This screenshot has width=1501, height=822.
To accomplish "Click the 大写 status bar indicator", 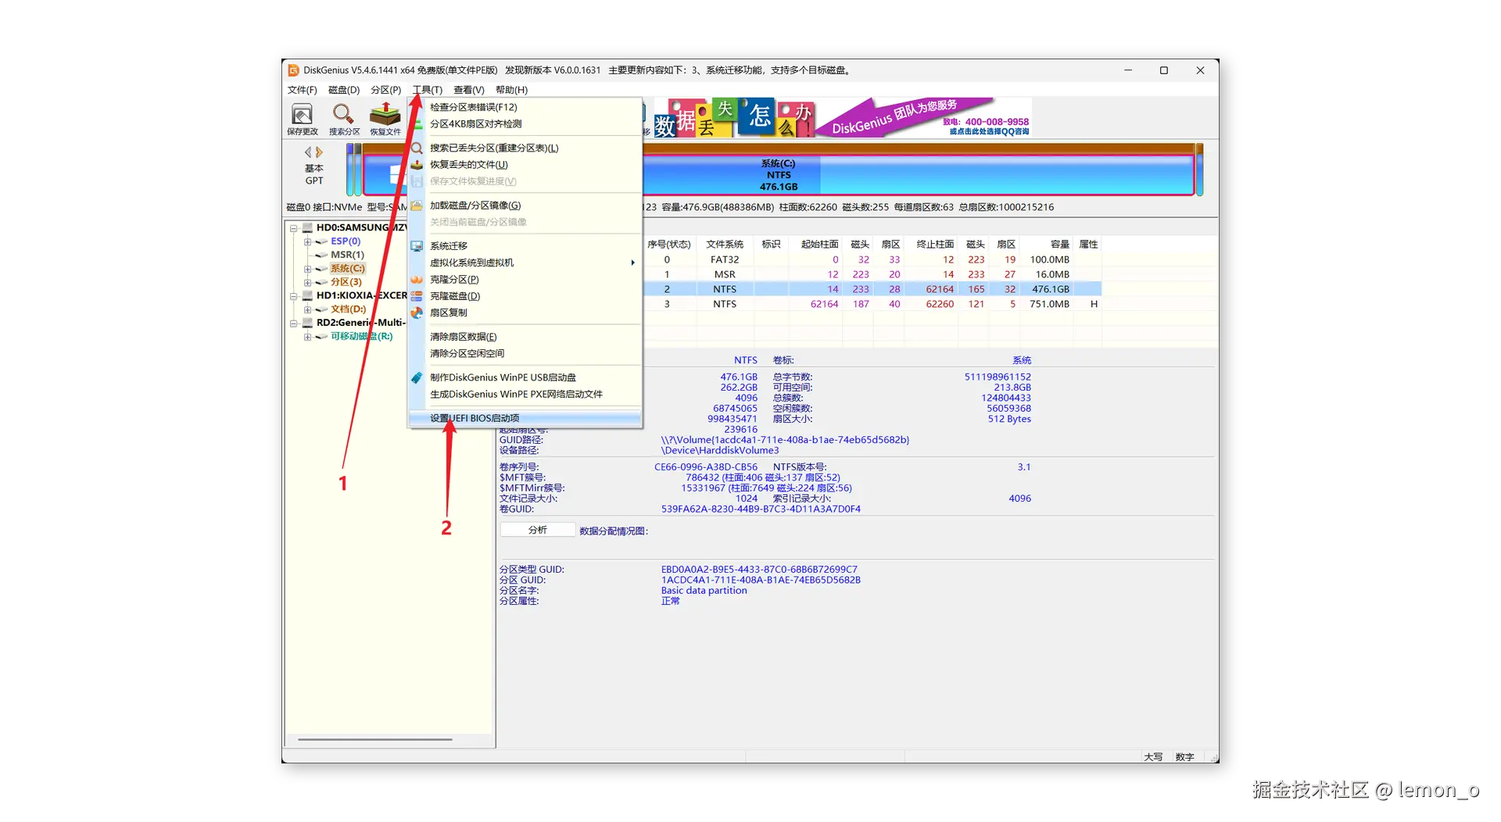I will point(1153,757).
